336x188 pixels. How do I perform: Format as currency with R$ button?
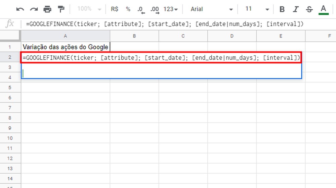[x=115, y=9]
